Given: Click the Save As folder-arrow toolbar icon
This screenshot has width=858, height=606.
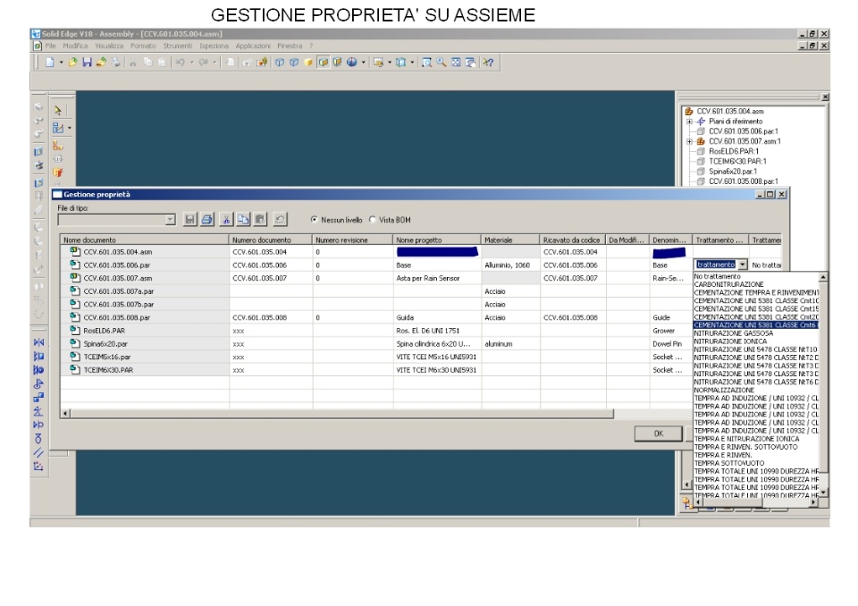Looking at the screenshot, I should [x=101, y=63].
